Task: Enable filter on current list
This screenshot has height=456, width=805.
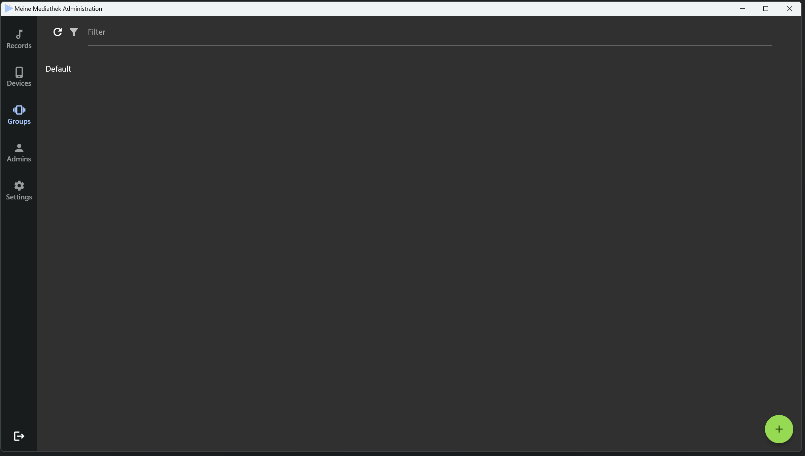Action: [73, 32]
